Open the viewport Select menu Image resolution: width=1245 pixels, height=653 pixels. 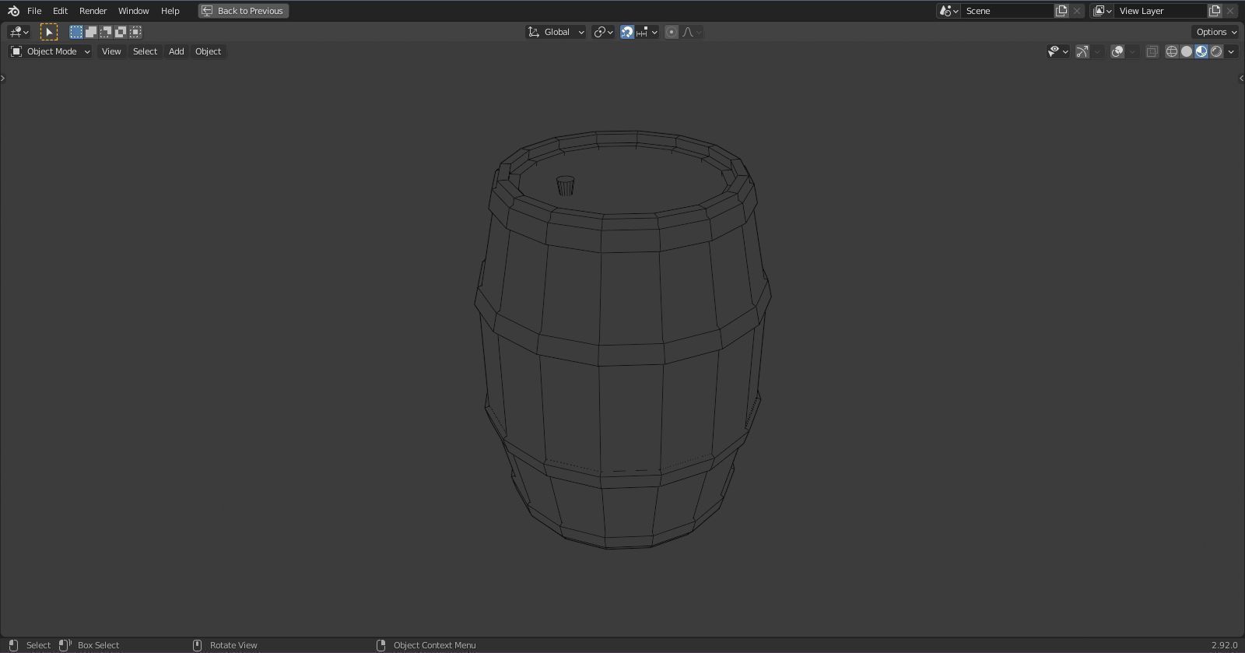pos(145,51)
